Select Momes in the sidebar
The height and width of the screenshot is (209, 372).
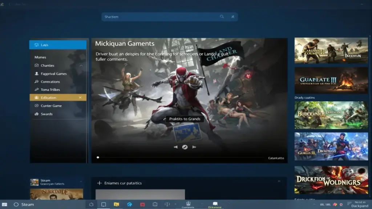[x=40, y=57]
